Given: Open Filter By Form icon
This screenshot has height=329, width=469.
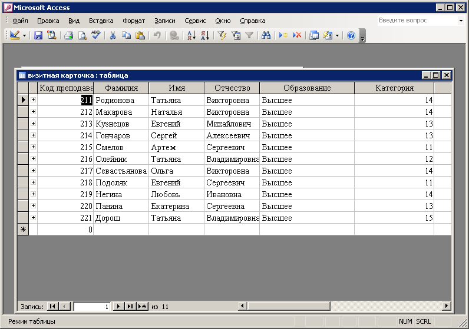Looking at the screenshot, I should 236,35.
